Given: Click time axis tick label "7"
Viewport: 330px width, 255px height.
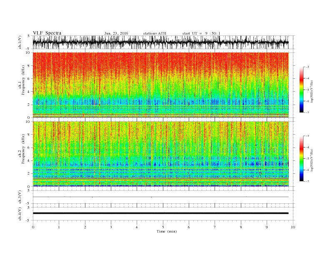Looking at the screenshot, I should click(215, 227).
